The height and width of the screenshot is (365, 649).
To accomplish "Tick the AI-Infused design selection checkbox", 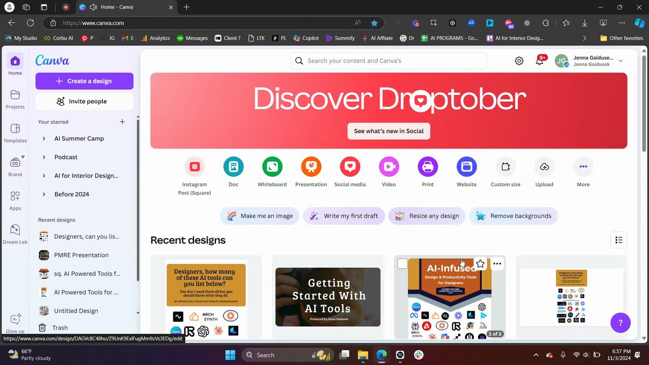I will [403, 264].
